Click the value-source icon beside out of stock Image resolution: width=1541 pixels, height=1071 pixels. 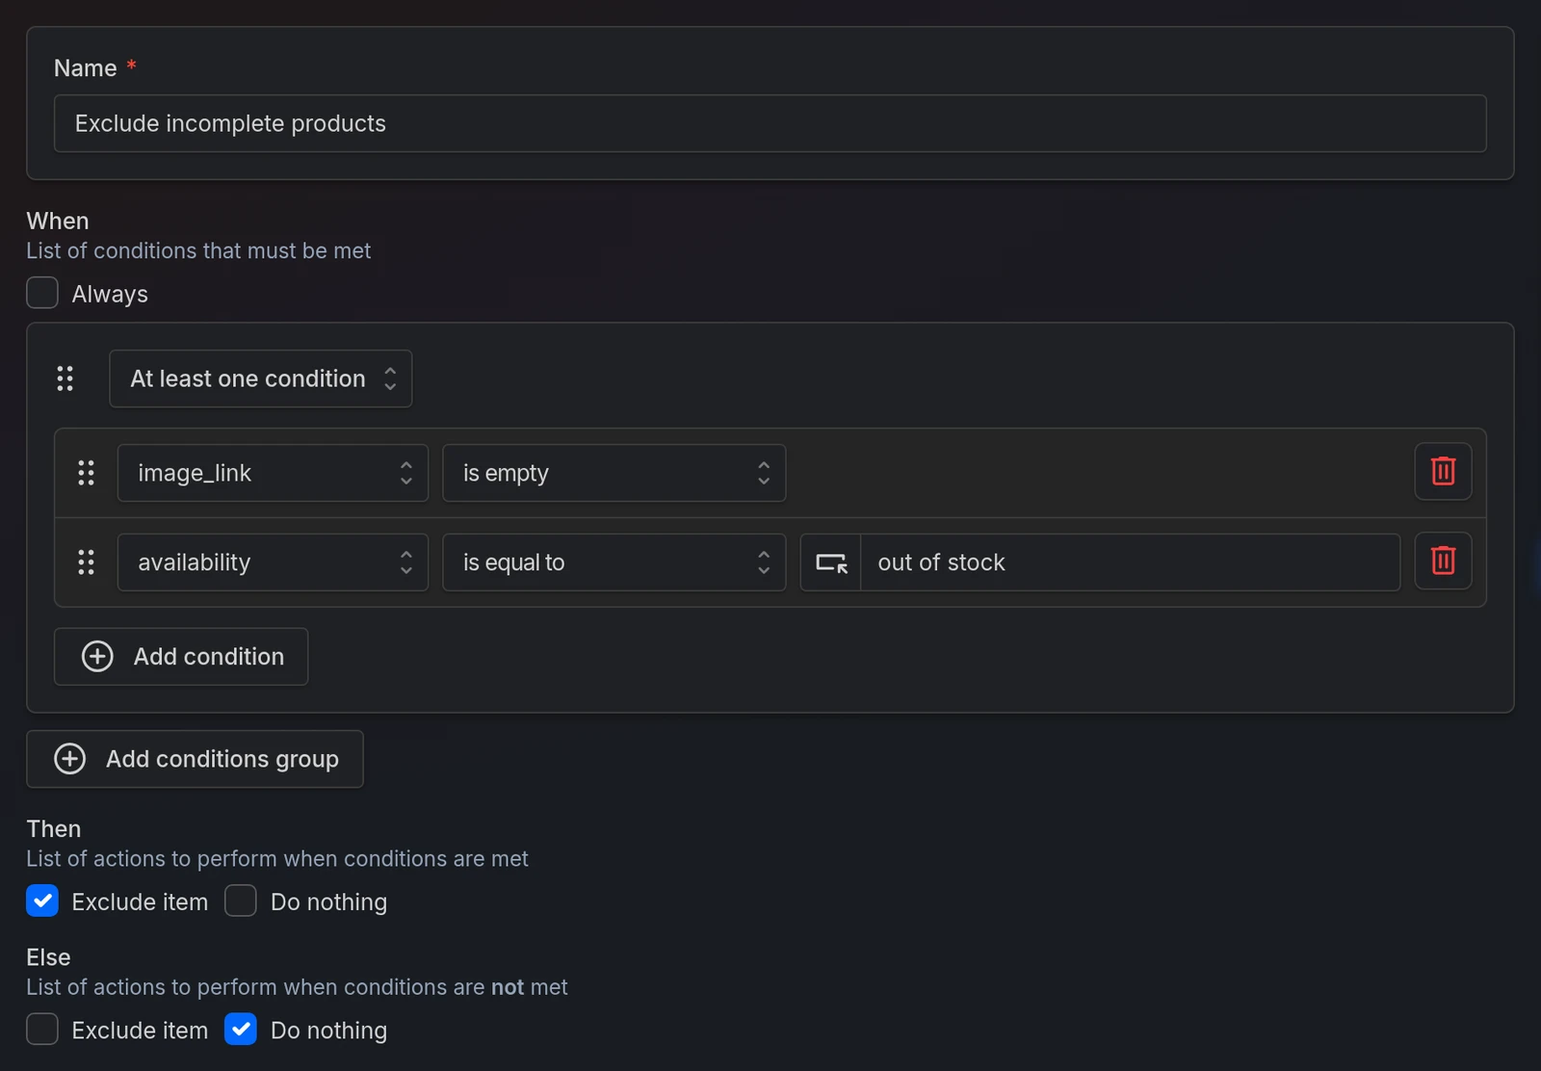click(831, 562)
